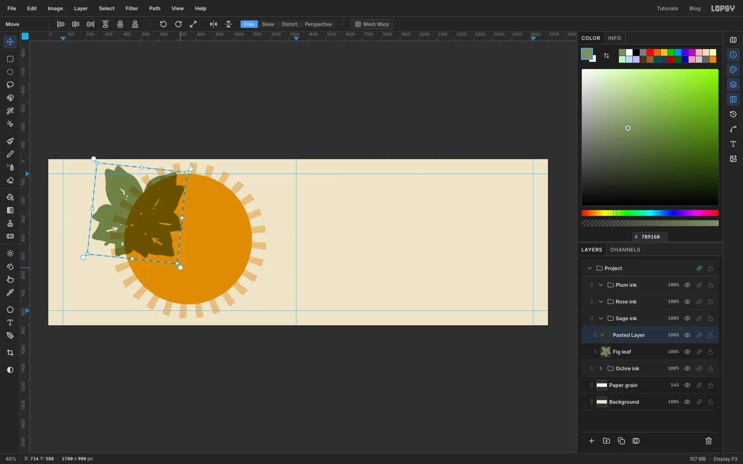This screenshot has width=743, height=464.
Task: Select the eraser tool
Action: pos(10,180)
